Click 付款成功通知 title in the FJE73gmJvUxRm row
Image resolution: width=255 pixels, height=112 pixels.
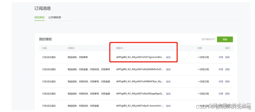click(x=49, y=57)
